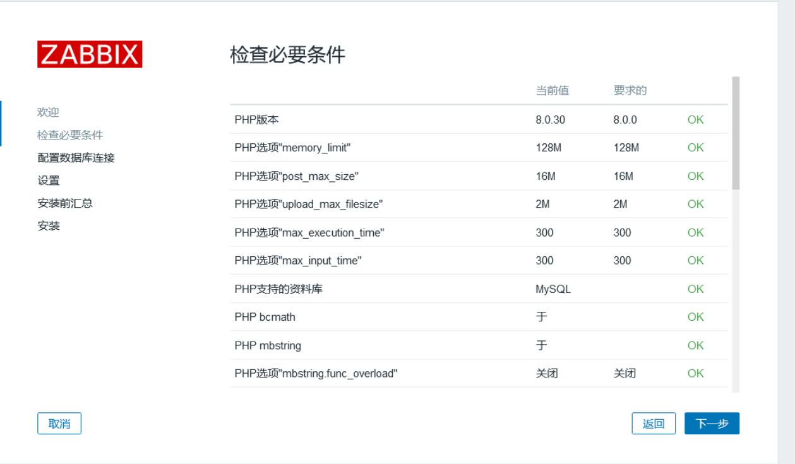The height and width of the screenshot is (464, 795).
Task: Click current value 8.0.30
Action: click(551, 119)
